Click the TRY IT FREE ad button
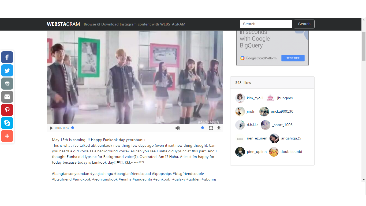Screen dimensions: 366x206 point(293,58)
